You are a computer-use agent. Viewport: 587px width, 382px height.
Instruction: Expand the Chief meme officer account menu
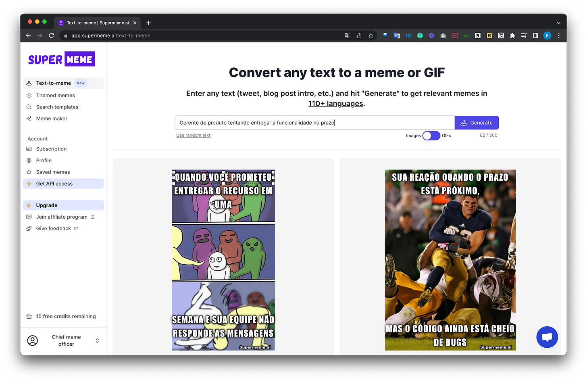(x=97, y=340)
